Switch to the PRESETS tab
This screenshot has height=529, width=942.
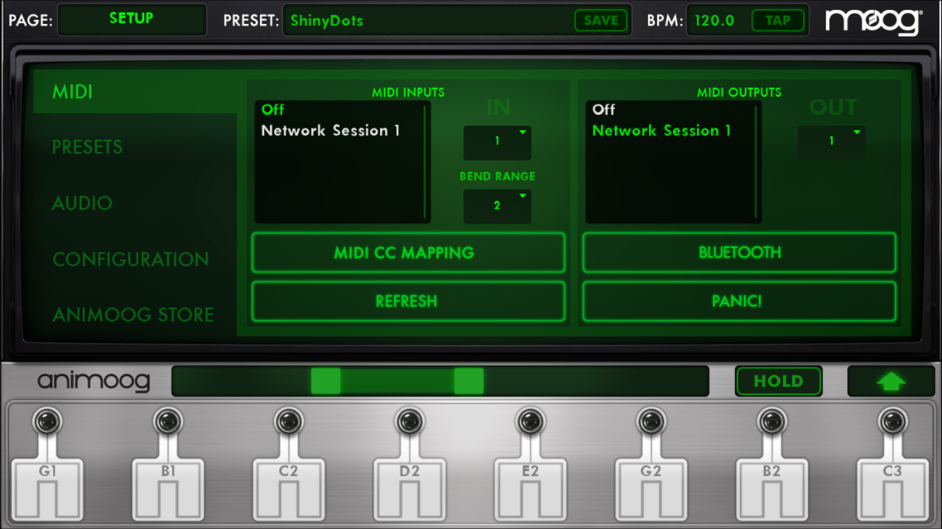[x=87, y=147]
